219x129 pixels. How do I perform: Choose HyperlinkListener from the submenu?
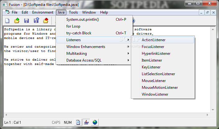163,54
